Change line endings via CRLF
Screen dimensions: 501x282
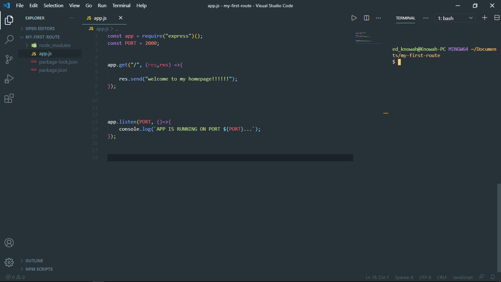pos(442,277)
